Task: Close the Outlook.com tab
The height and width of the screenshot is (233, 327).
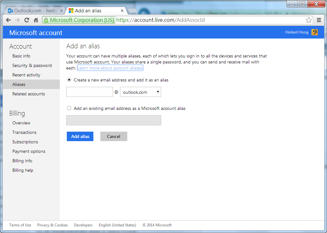Action: tap(61, 11)
